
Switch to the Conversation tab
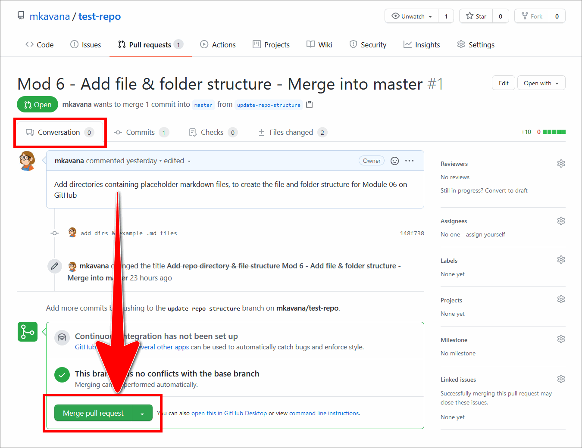60,132
